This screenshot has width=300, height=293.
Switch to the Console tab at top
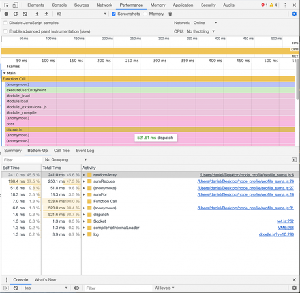[59, 5]
